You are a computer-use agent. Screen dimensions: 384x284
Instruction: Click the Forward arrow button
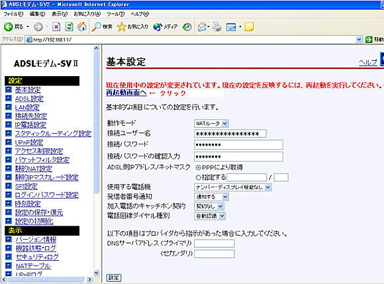(38, 26)
